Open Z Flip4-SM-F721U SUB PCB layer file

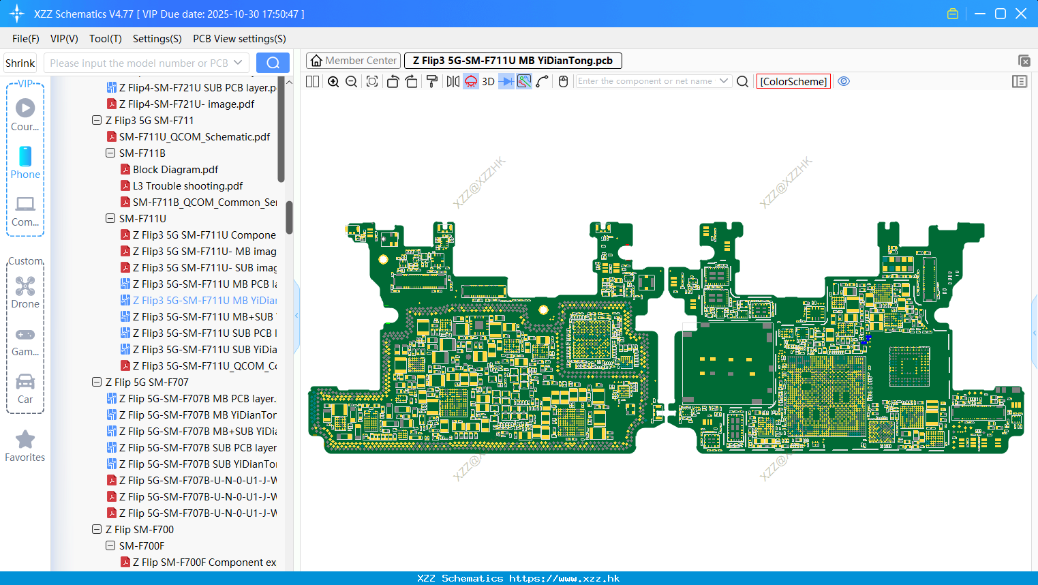[198, 87]
